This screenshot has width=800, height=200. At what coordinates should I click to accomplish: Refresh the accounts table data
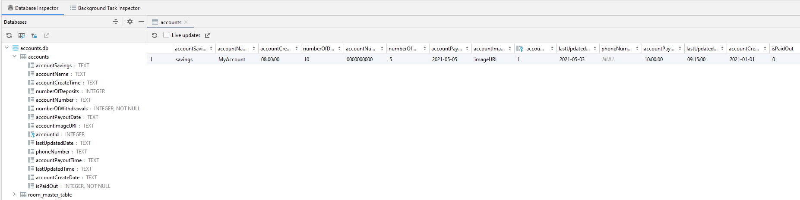pyautogui.click(x=155, y=35)
